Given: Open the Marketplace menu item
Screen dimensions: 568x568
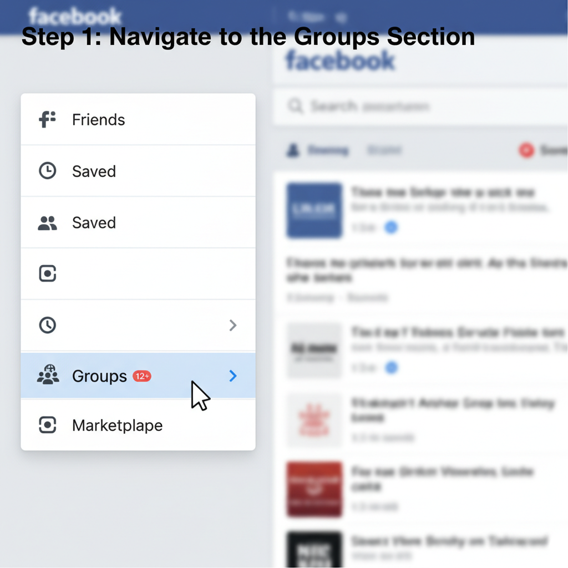Looking at the screenshot, I should tap(118, 426).
